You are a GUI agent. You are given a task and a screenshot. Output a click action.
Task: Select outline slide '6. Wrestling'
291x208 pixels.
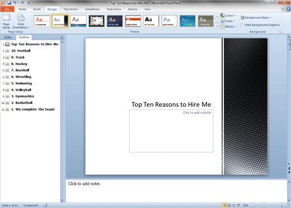(21, 77)
